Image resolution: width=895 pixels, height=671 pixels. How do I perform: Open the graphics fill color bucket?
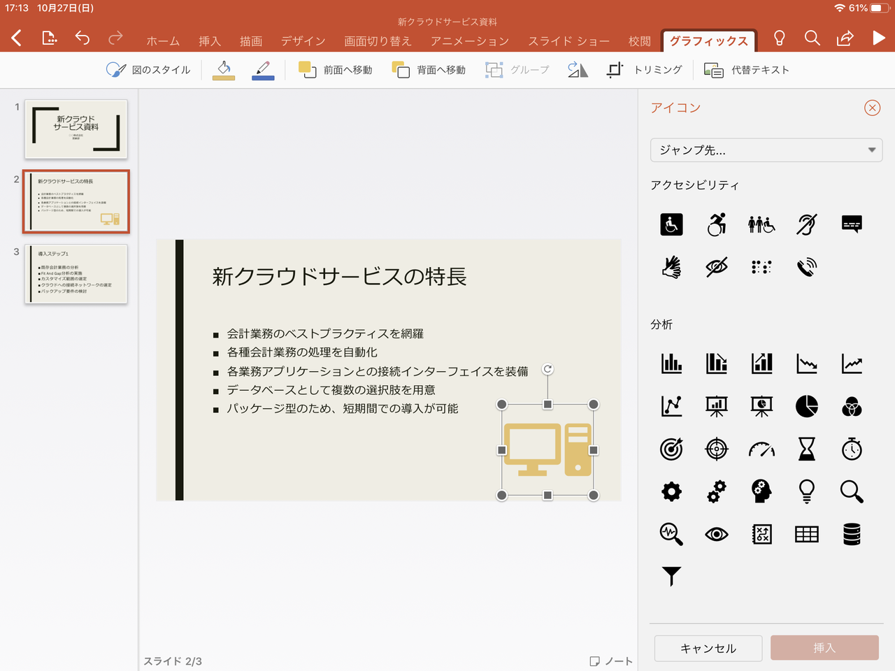224,70
